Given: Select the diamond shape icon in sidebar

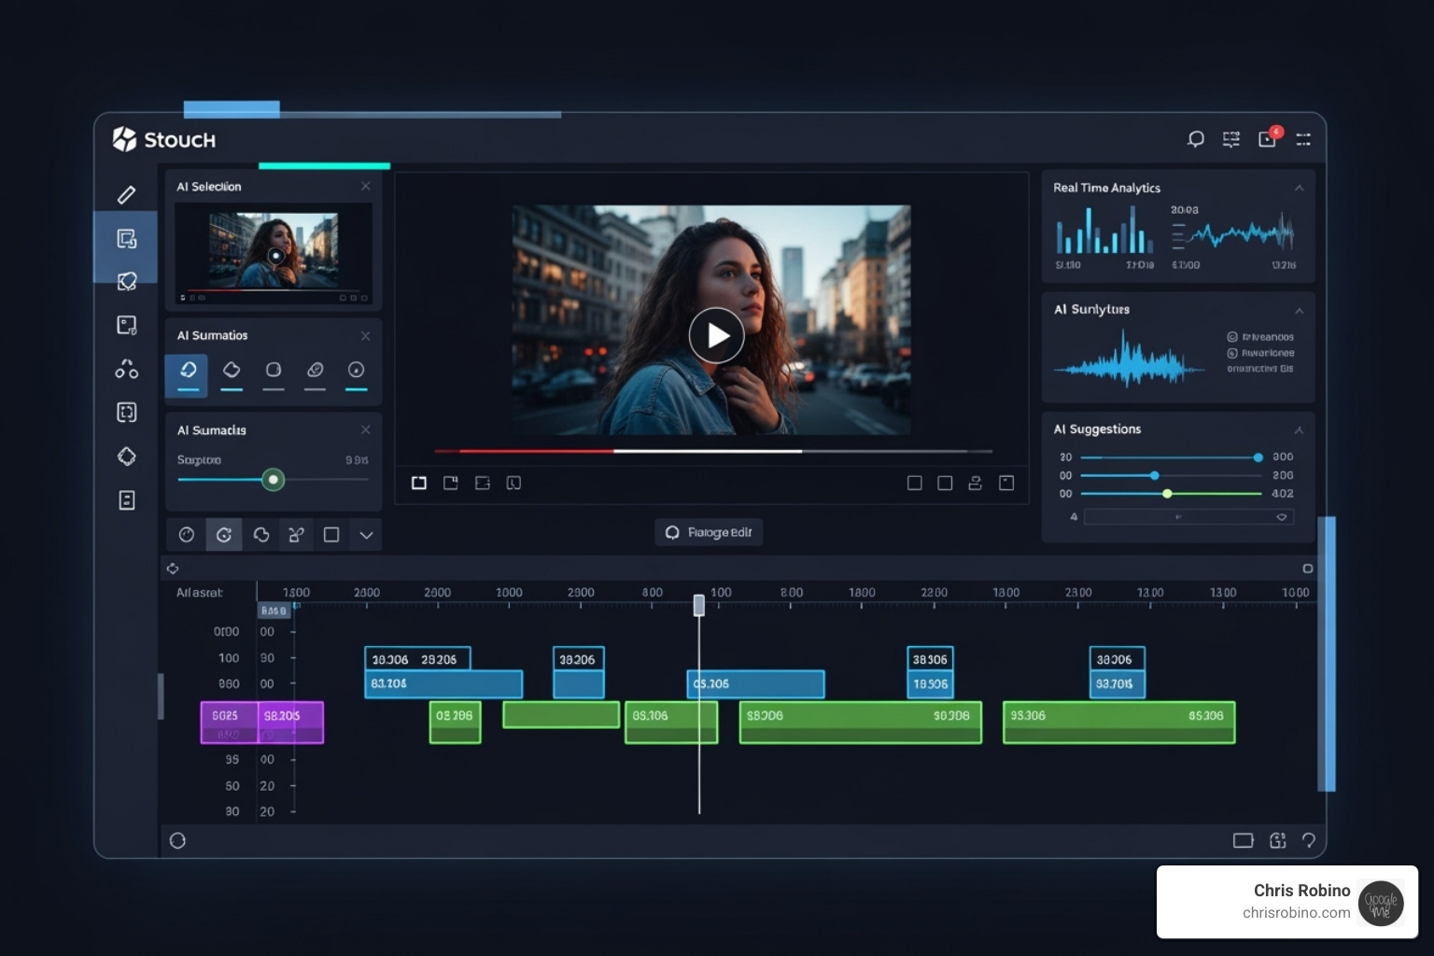Looking at the screenshot, I should click(127, 456).
